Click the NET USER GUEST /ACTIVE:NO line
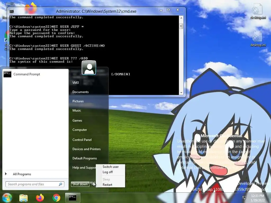The width and height of the screenshot is (271, 203). click(x=57, y=46)
